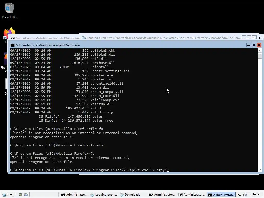Click the vcruntime140.dll file name
Image resolution: width=264 pixels, height=198 pixels.
107,83
